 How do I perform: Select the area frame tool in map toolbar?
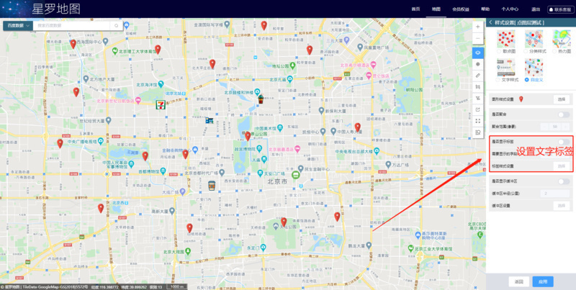pos(478,86)
